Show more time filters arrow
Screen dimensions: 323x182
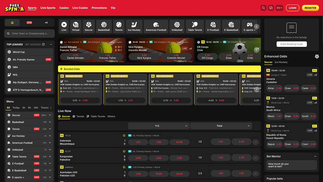point(51,108)
